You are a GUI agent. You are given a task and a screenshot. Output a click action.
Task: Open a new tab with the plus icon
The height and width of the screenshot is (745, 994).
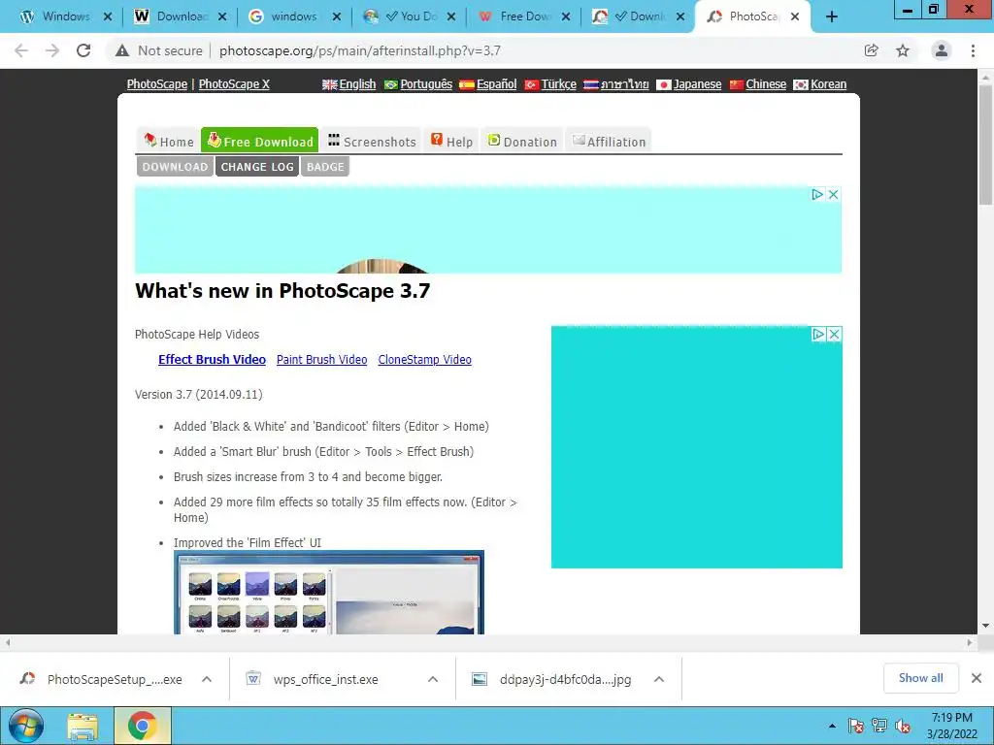832,17
